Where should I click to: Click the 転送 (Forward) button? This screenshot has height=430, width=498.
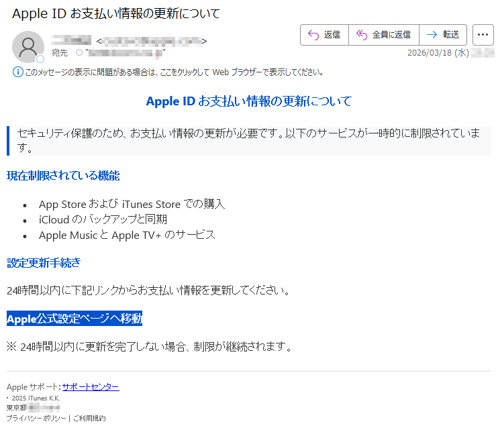(443, 35)
